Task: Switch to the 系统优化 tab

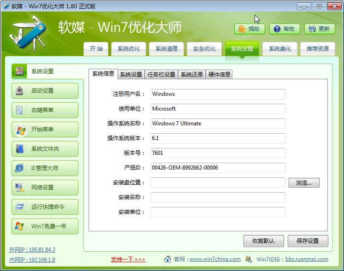Action: click(129, 49)
